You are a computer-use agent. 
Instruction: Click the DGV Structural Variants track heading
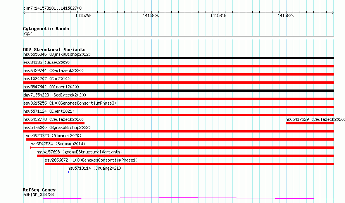click(54, 50)
